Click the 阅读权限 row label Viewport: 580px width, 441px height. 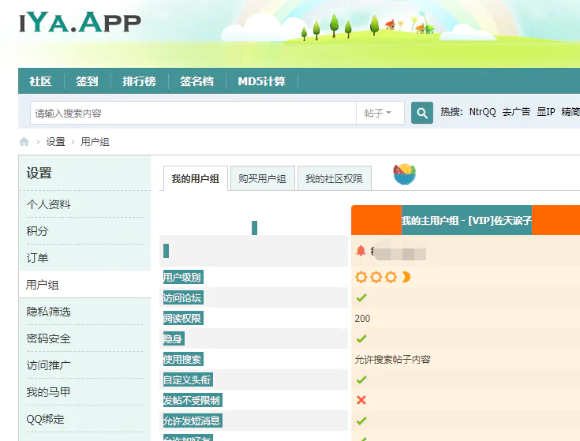[x=183, y=318]
